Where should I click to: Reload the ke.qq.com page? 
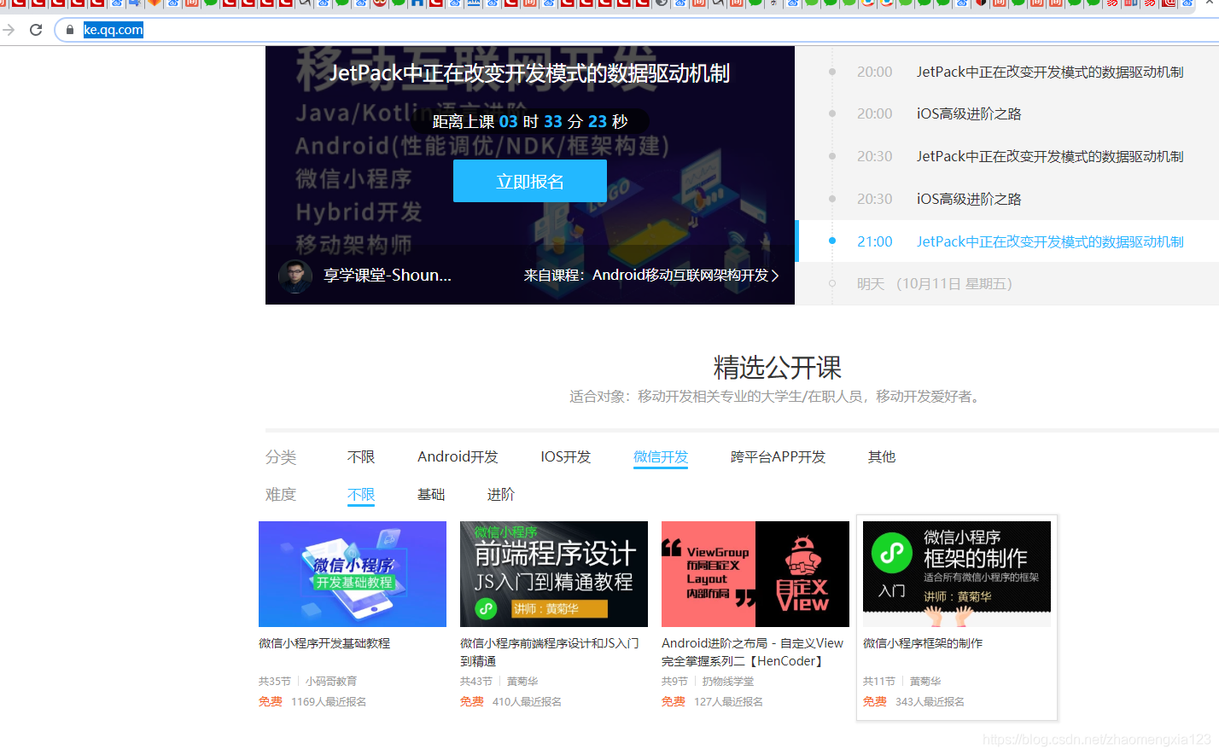[x=36, y=30]
